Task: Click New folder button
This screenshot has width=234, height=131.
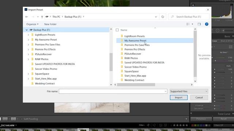Action: click(x=50, y=24)
